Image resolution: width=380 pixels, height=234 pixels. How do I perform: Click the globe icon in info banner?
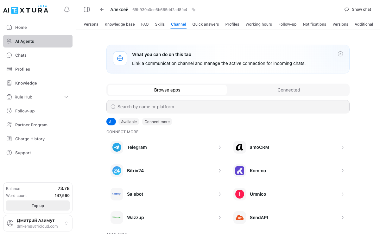[x=120, y=58]
